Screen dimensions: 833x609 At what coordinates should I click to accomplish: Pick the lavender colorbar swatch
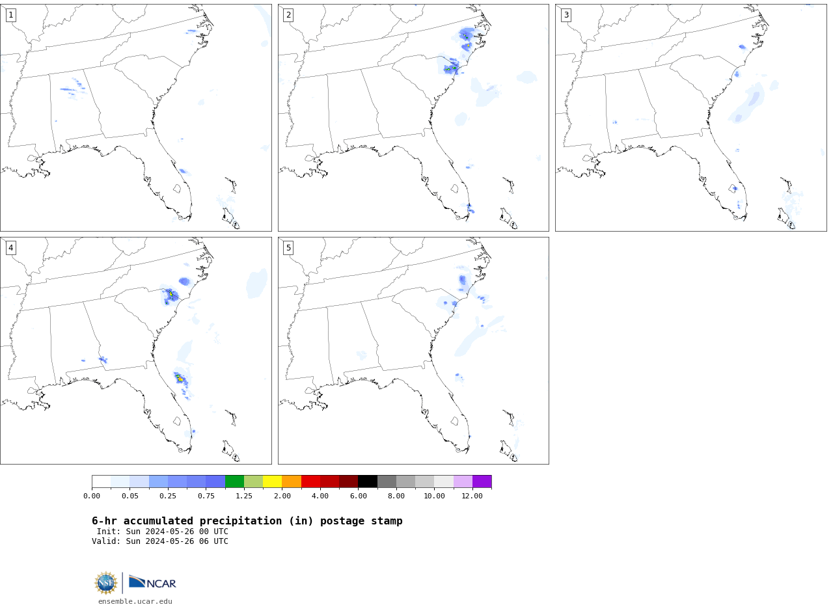[463, 481]
